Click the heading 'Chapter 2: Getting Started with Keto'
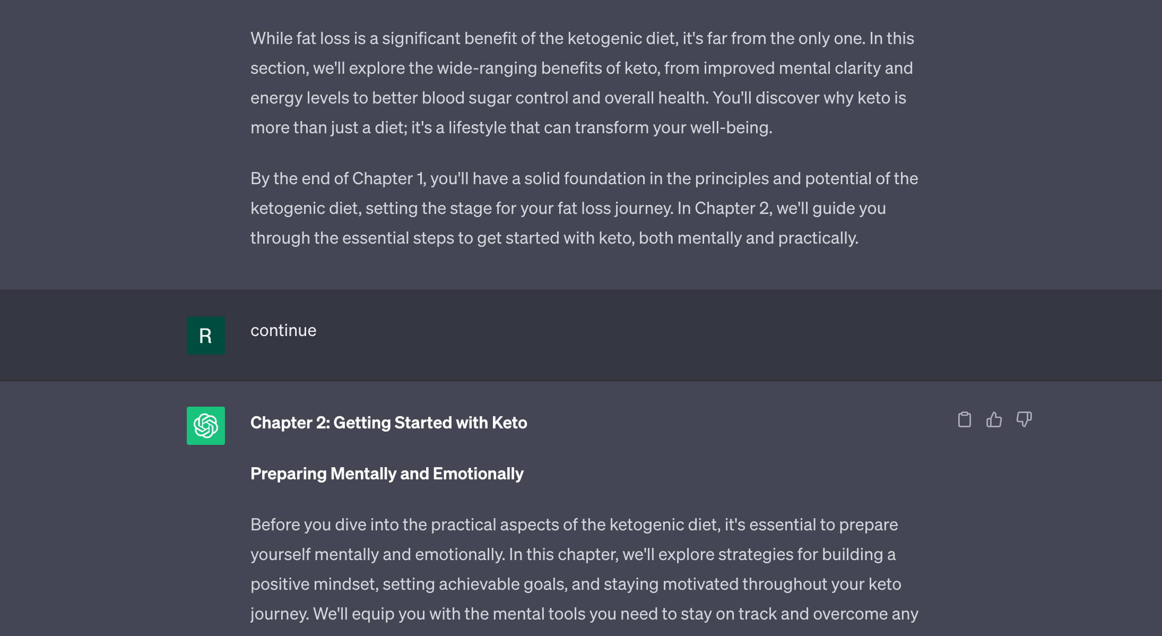This screenshot has width=1162, height=636. point(389,423)
